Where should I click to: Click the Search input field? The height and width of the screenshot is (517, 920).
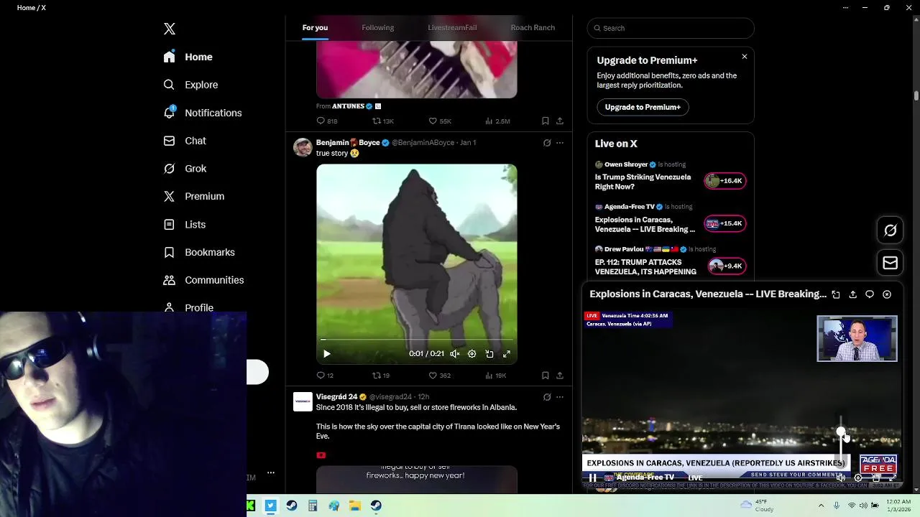click(x=671, y=28)
